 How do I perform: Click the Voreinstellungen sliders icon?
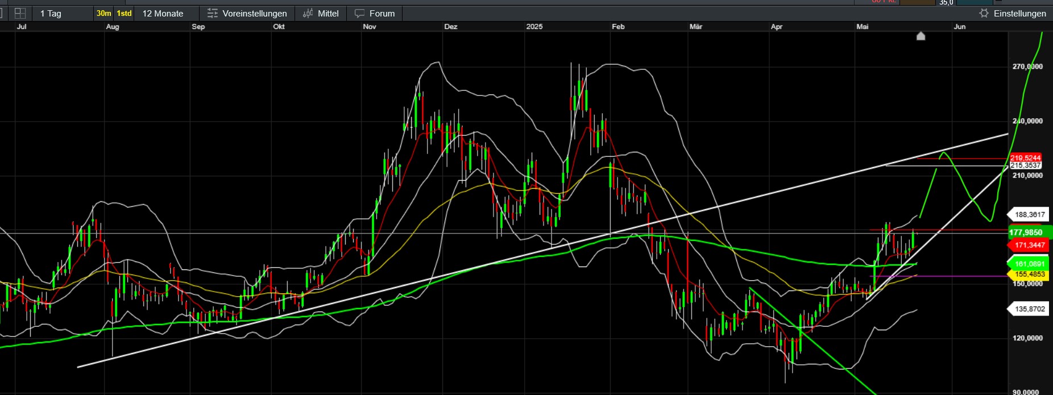point(213,13)
